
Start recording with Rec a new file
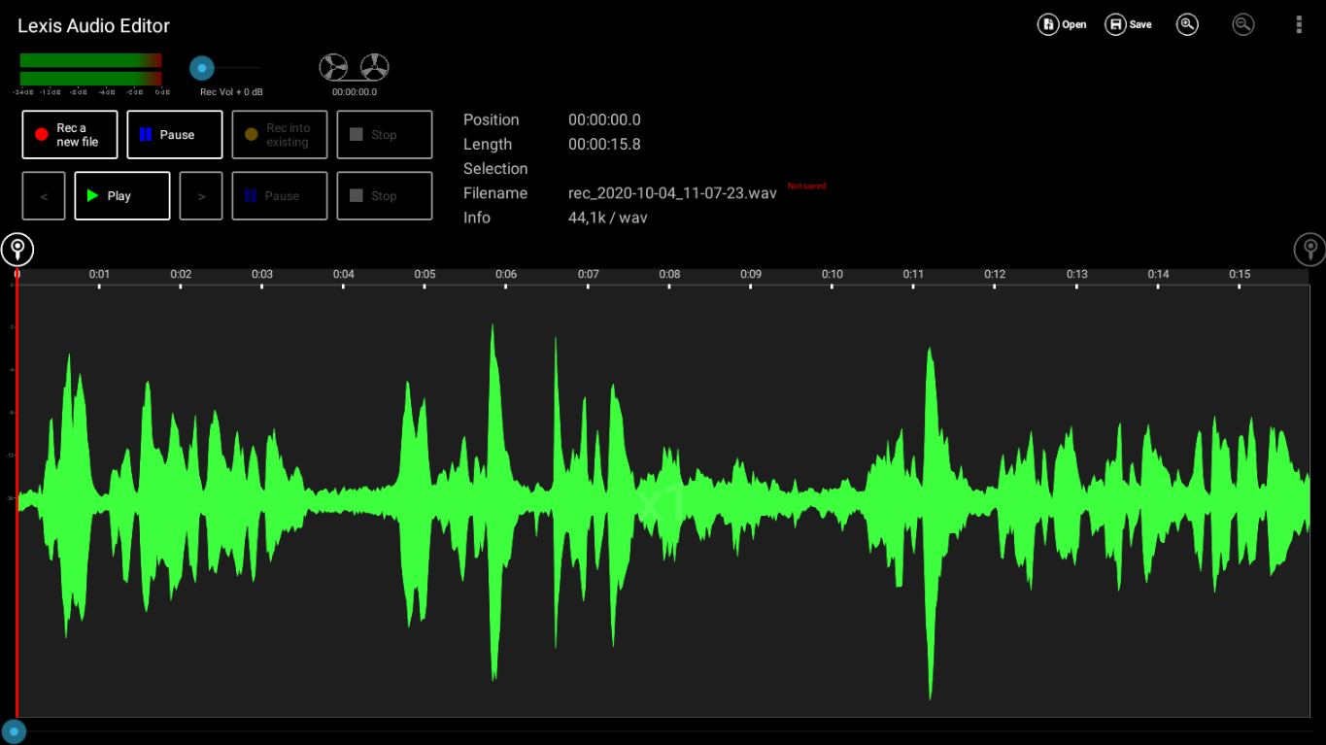70,135
